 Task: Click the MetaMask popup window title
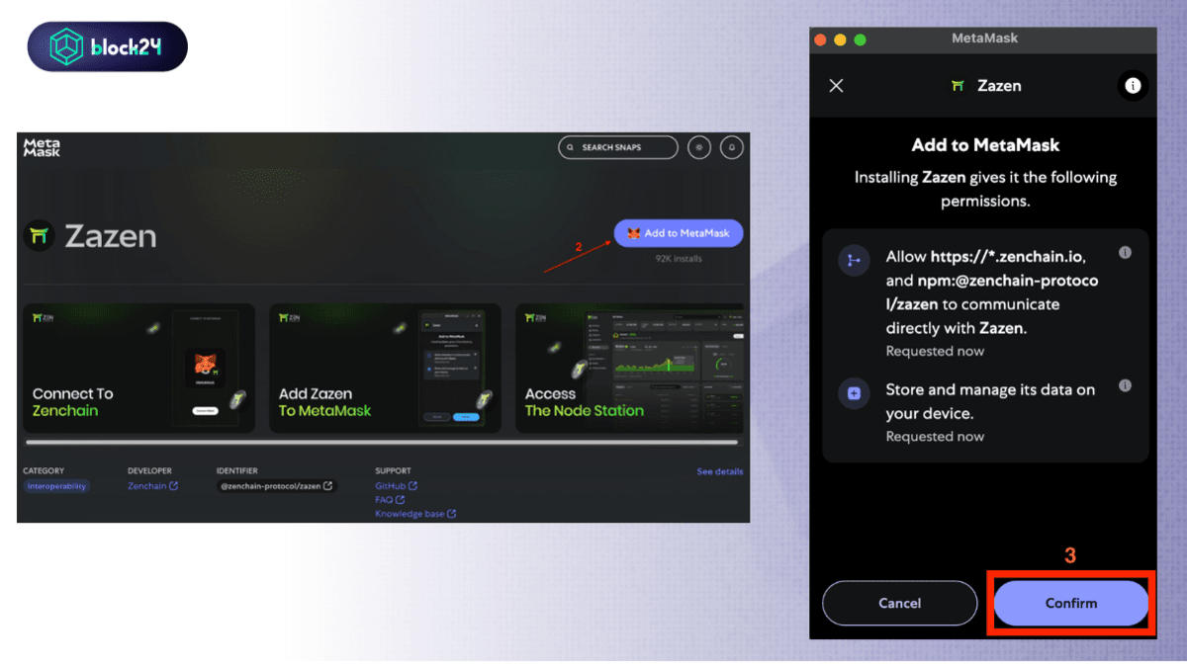(x=984, y=39)
